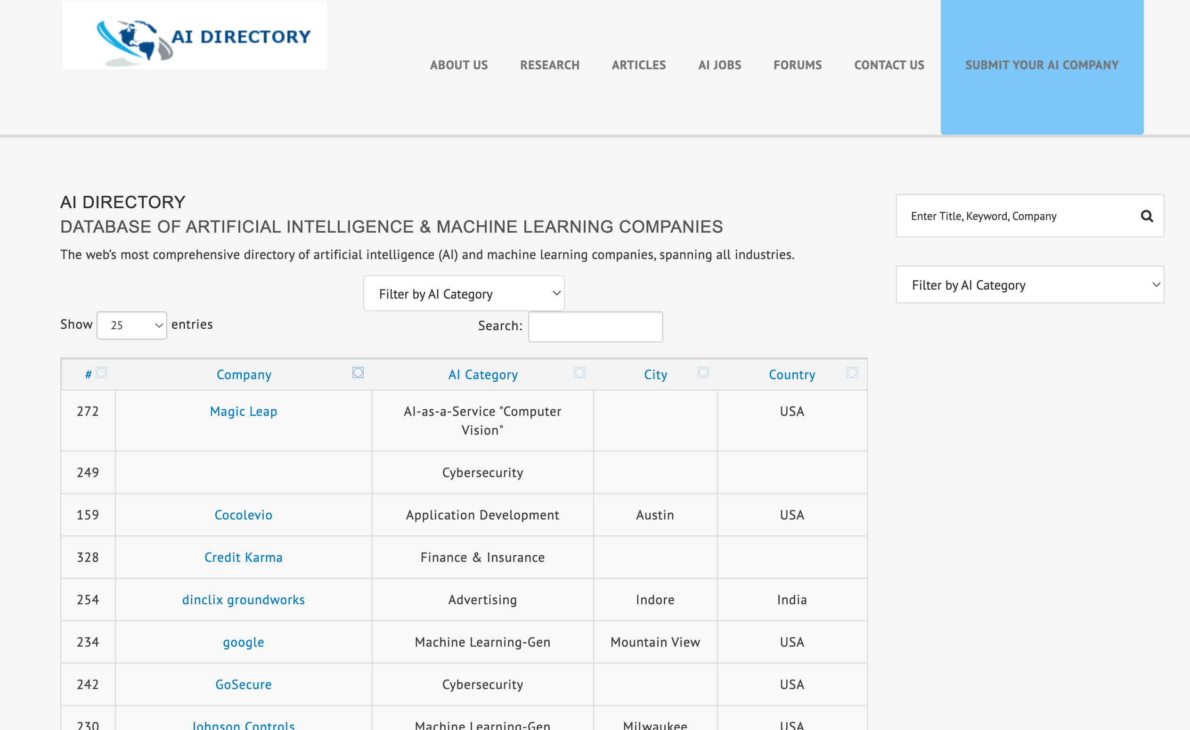Click row number 159 cell
1190x730 pixels.
coord(88,515)
